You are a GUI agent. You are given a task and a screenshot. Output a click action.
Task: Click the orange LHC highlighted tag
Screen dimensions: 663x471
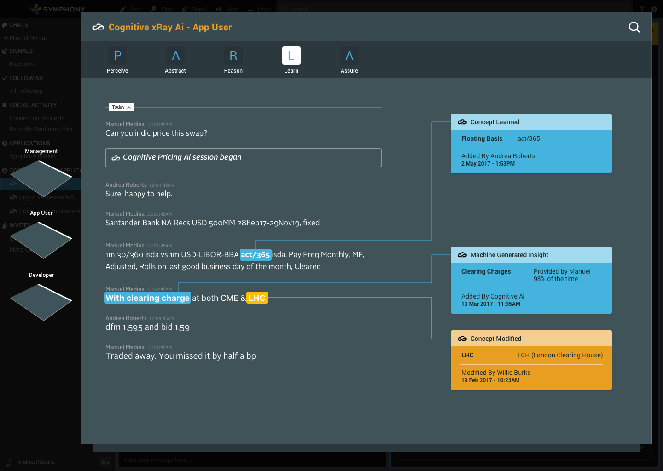[257, 298]
